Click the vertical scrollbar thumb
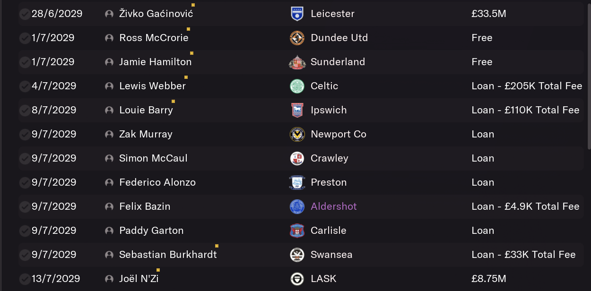 pyautogui.click(x=589, y=75)
